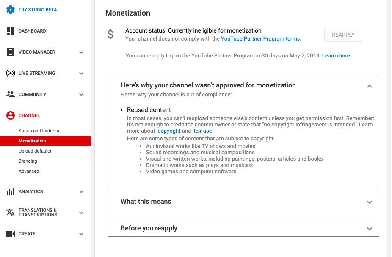392x257 pixels.
Task: Click the Translations & Transcriptions icon
Action: click(11, 213)
